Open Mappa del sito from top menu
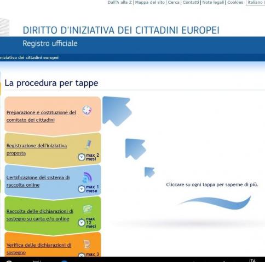This screenshot has height=262, width=265. tap(150, 2)
